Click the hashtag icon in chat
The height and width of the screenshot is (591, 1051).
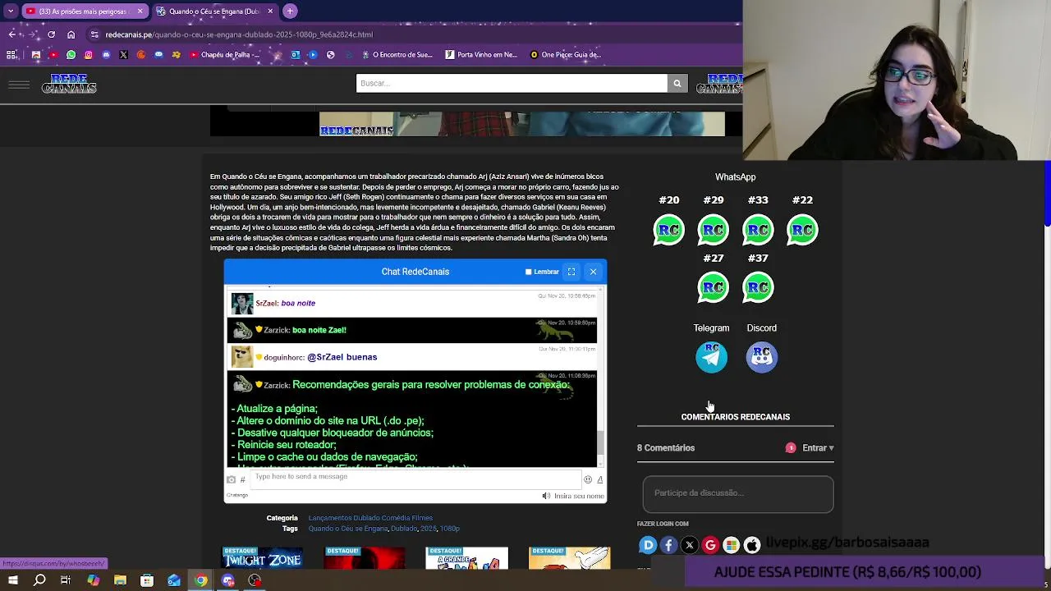[x=242, y=479]
